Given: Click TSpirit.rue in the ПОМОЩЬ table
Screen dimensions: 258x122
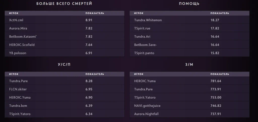Looking at the screenshot, I should (x=142, y=28).
